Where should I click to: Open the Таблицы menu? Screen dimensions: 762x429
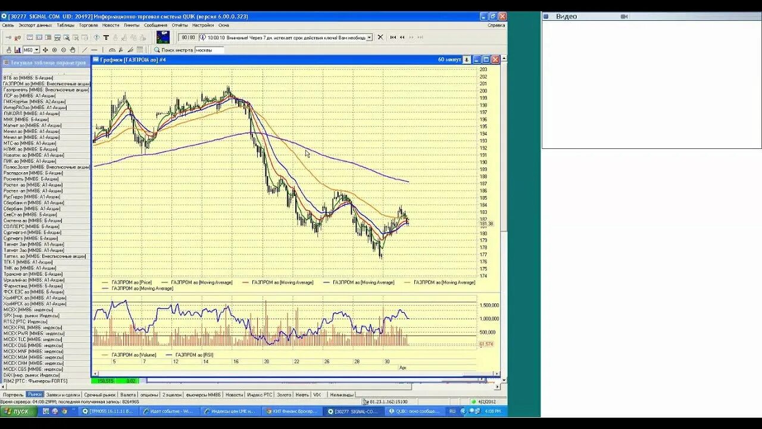coord(65,25)
